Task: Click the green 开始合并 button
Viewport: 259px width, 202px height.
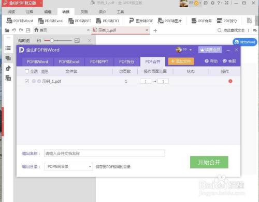Action: tap(209, 162)
